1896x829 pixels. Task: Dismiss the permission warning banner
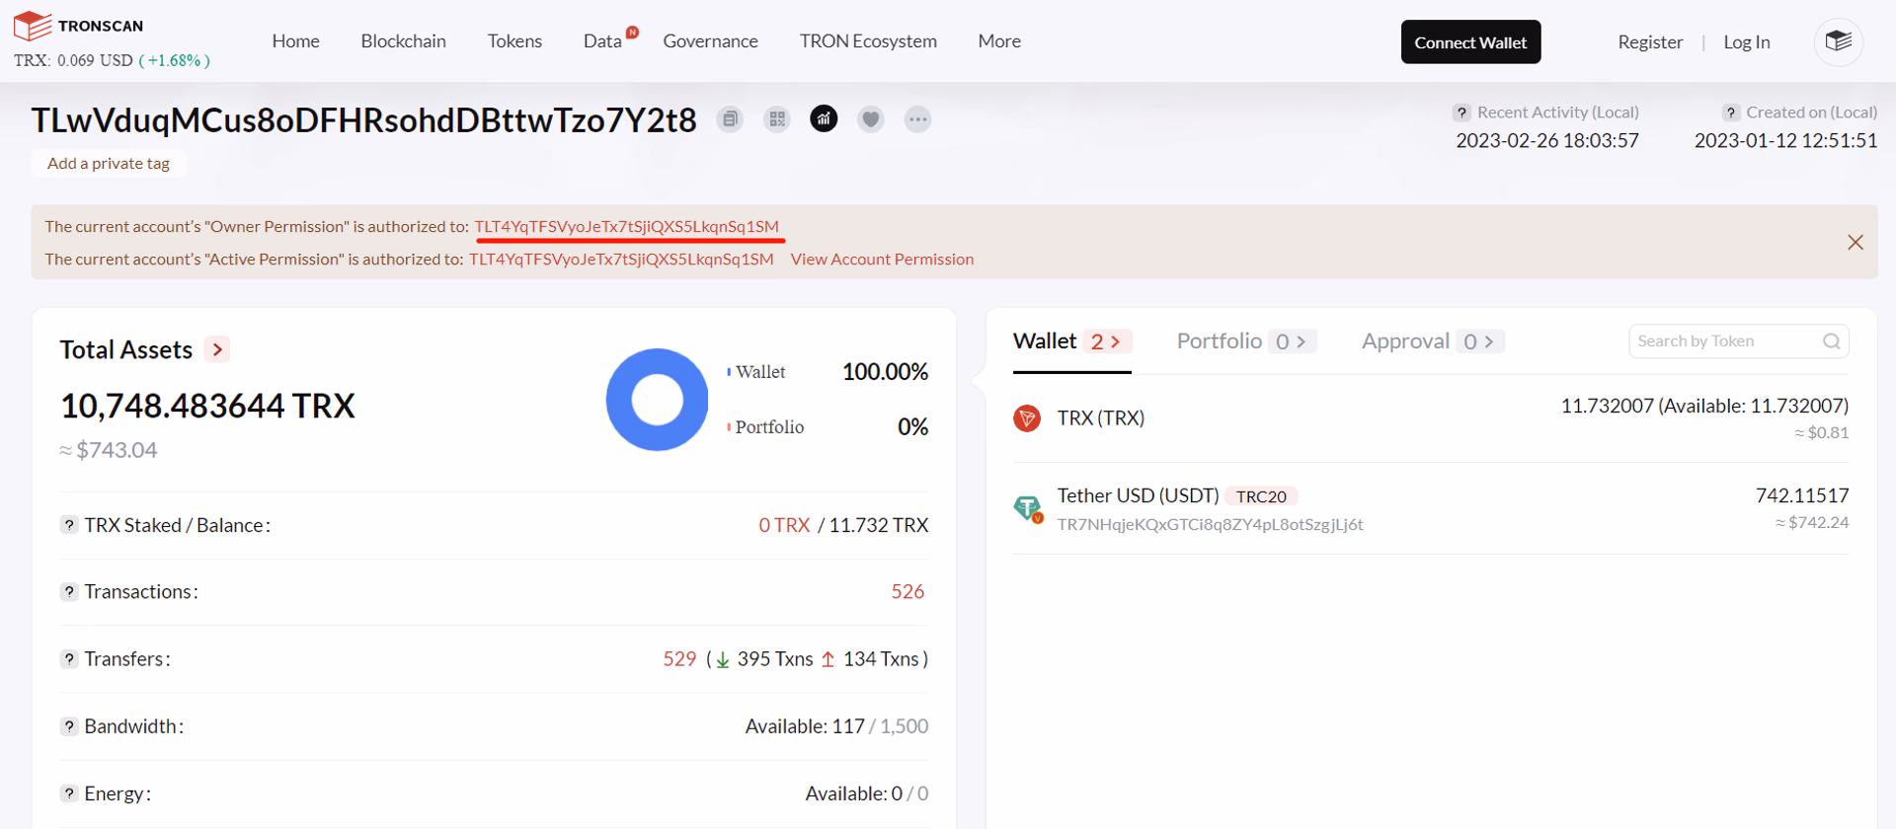coord(1856,243)
